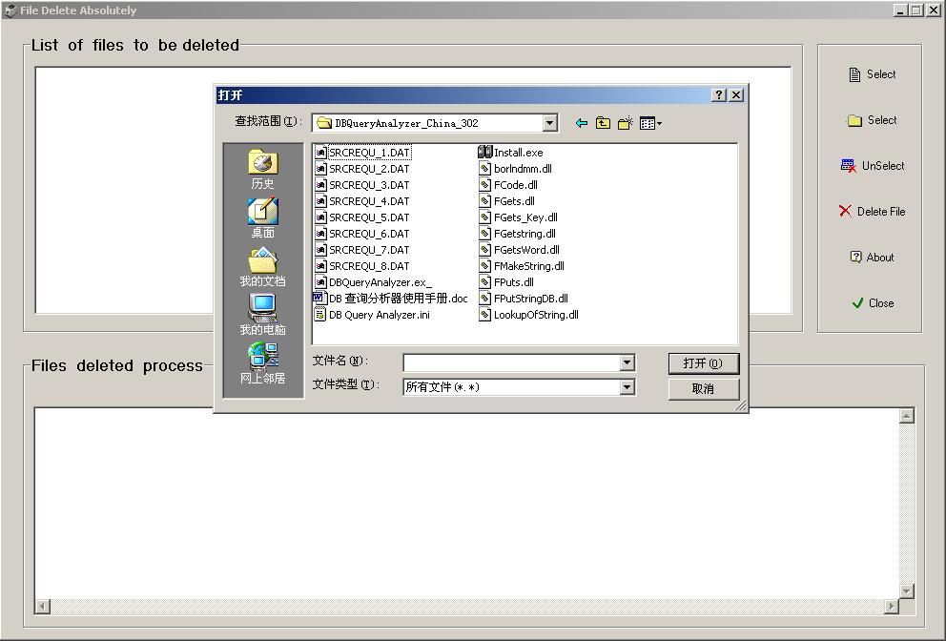This screenshot has height=641, width=946.
Task: Click the UnSelect button
Action: pos(872,166)
